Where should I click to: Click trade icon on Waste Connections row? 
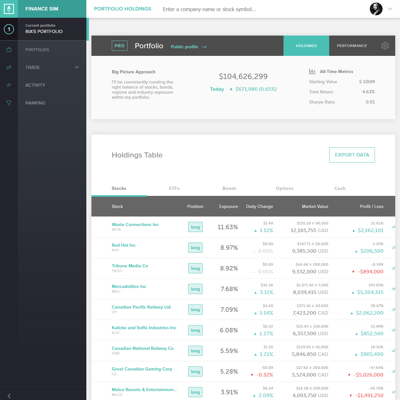[394, 227]
